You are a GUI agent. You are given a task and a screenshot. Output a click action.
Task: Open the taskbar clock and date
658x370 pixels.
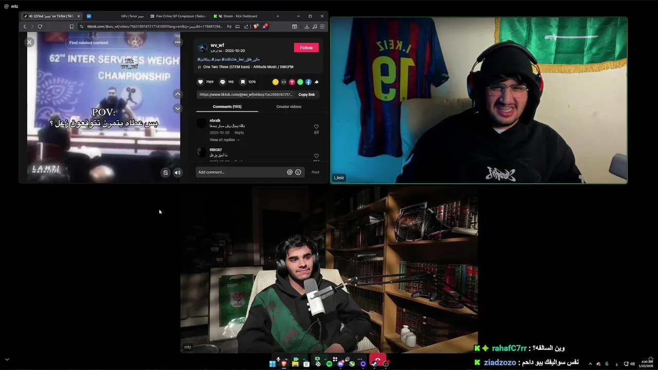point(646,364)
